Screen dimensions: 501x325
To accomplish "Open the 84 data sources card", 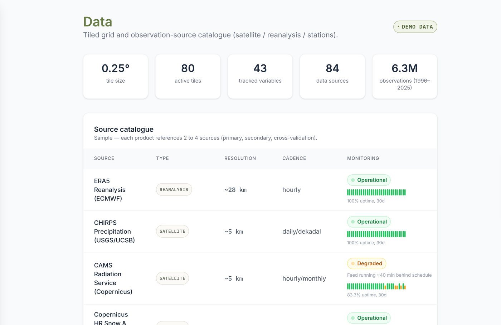I will click(332, 77).
